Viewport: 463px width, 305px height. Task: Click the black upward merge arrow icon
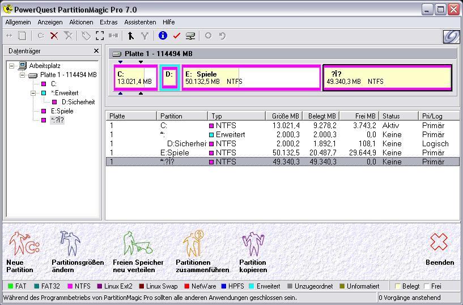[130, 36]
